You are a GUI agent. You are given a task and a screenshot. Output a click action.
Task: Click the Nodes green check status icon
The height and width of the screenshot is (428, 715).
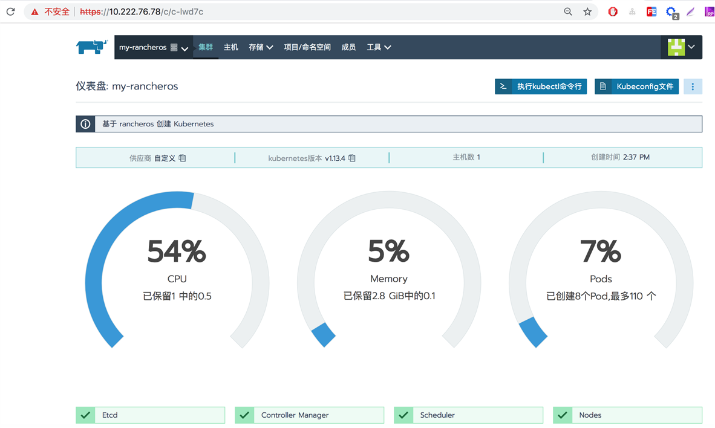click(563, 415)
